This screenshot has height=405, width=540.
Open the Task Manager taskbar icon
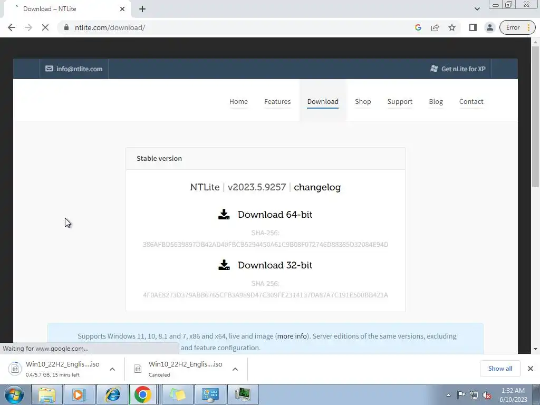(x=243, y=394)
